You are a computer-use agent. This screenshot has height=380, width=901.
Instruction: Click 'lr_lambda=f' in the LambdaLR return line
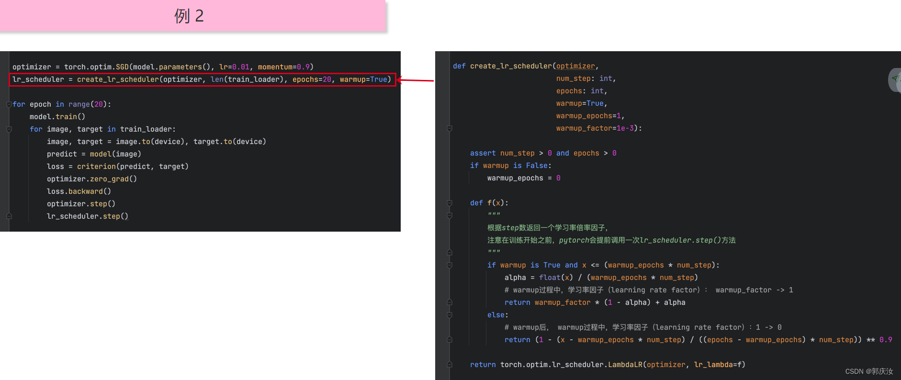coord(718,365)
